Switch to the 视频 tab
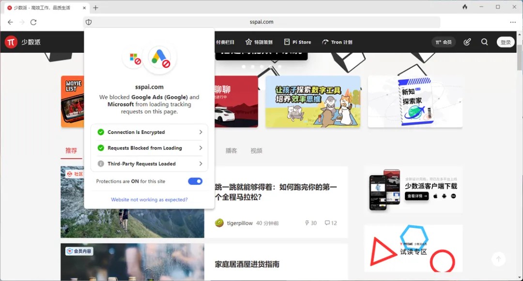The image size is (523, 281). pos(256,150)
